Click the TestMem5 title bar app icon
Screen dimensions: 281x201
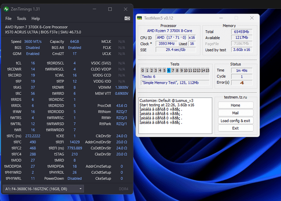click(140, 18)
